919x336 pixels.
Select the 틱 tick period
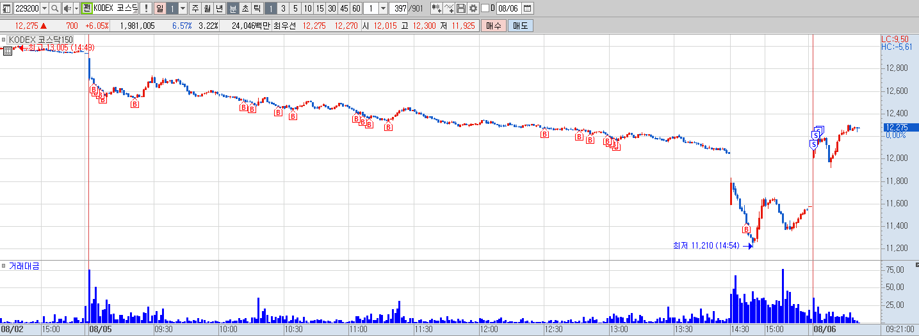(257, 8)
